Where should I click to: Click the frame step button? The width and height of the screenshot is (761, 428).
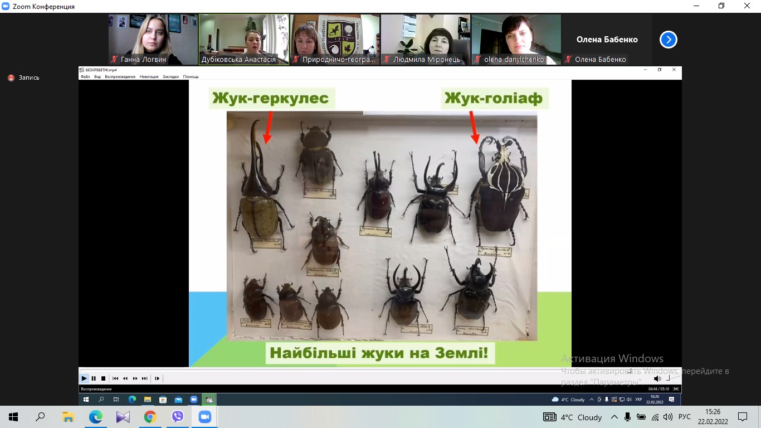(157, 378)
